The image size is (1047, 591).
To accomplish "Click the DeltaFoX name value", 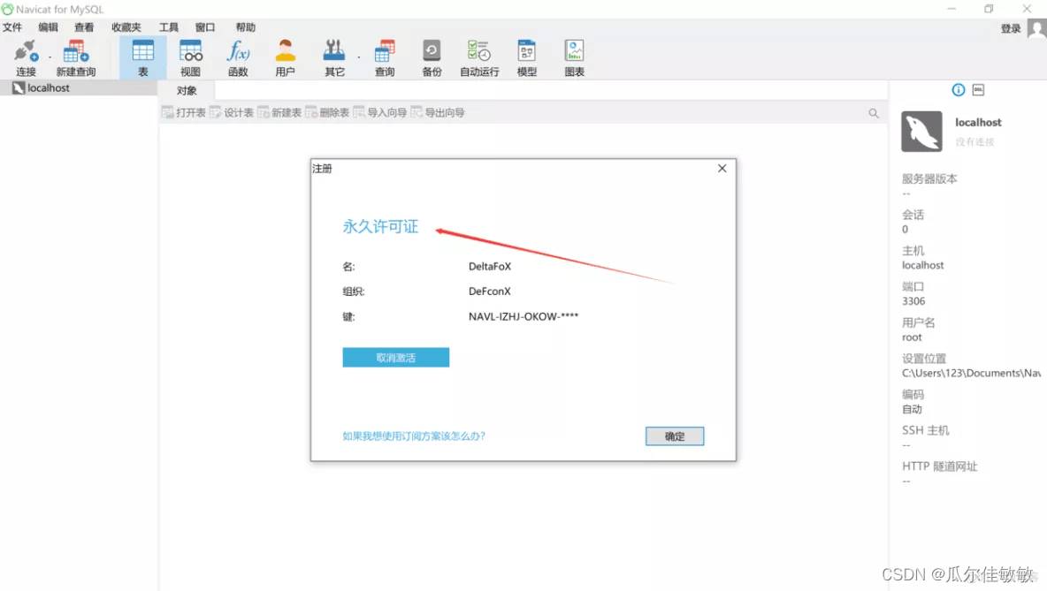I will point(489,266).
